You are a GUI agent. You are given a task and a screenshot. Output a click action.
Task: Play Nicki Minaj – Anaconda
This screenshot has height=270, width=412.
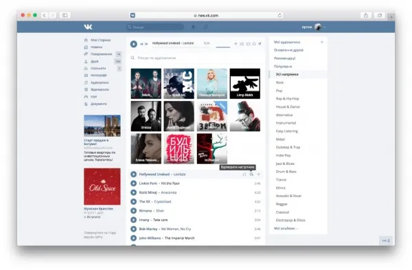click(134, 192)
